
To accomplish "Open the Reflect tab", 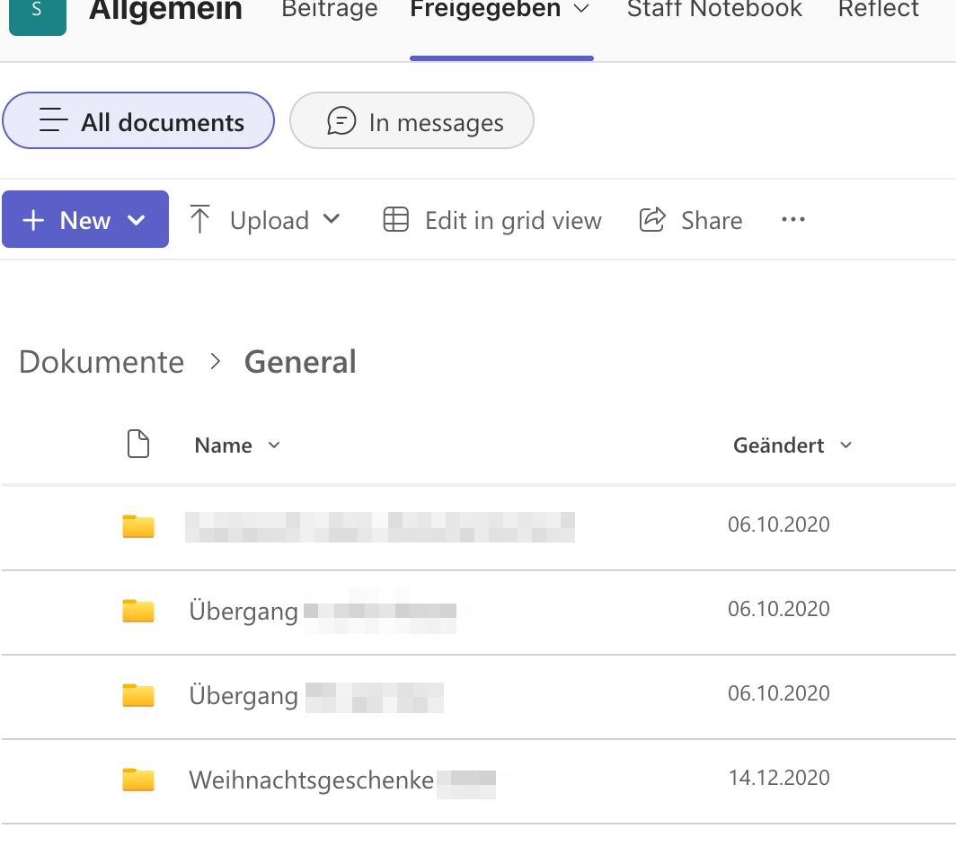I will 878,10.
